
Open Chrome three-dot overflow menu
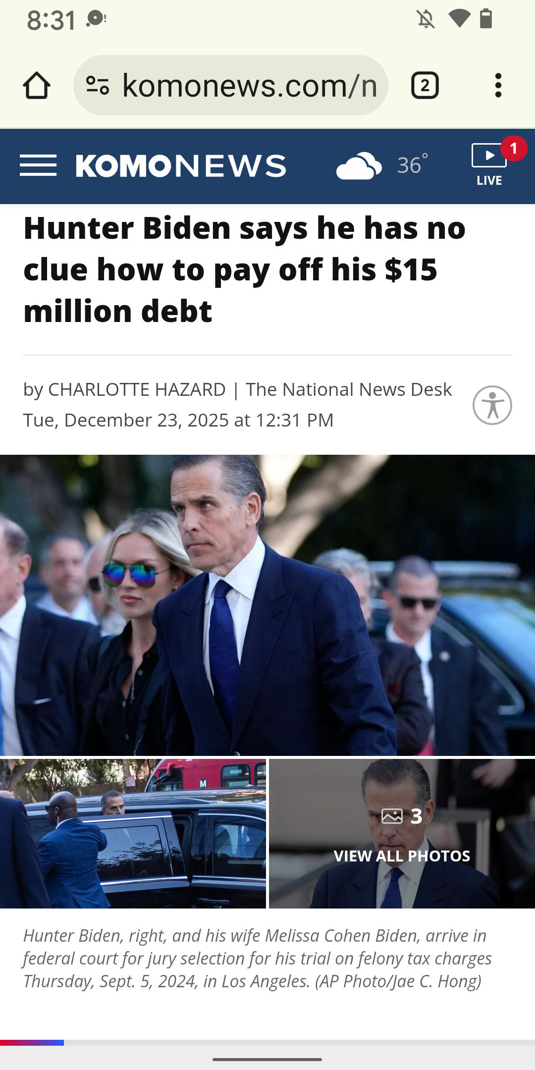click(498, 85)
